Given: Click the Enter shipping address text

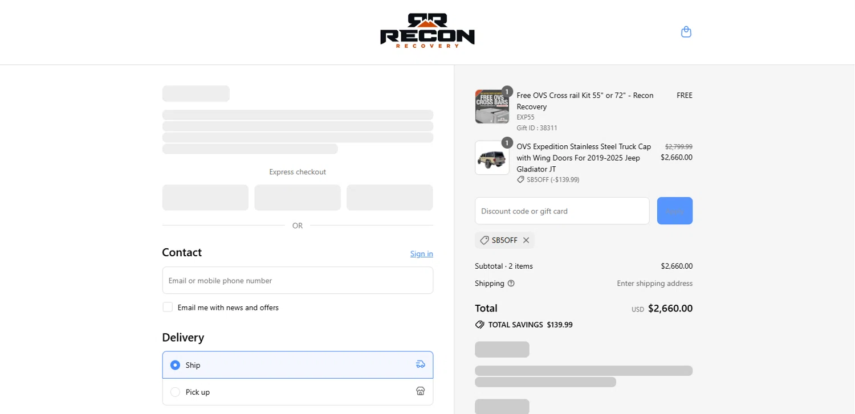Looking at the screenshot, I should (x=654, y=283).
